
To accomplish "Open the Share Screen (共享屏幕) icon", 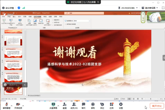I will tap(53, 104).
